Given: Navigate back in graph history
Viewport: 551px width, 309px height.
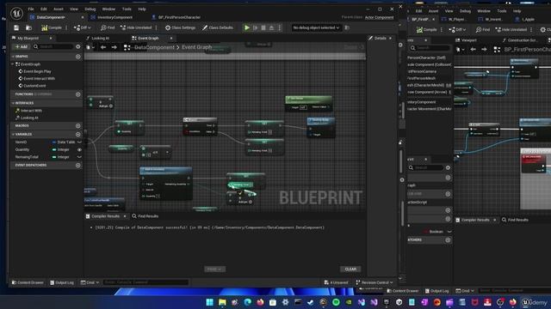Looking at the screenshot, I should pyautogui.click(x=103, y=47).
